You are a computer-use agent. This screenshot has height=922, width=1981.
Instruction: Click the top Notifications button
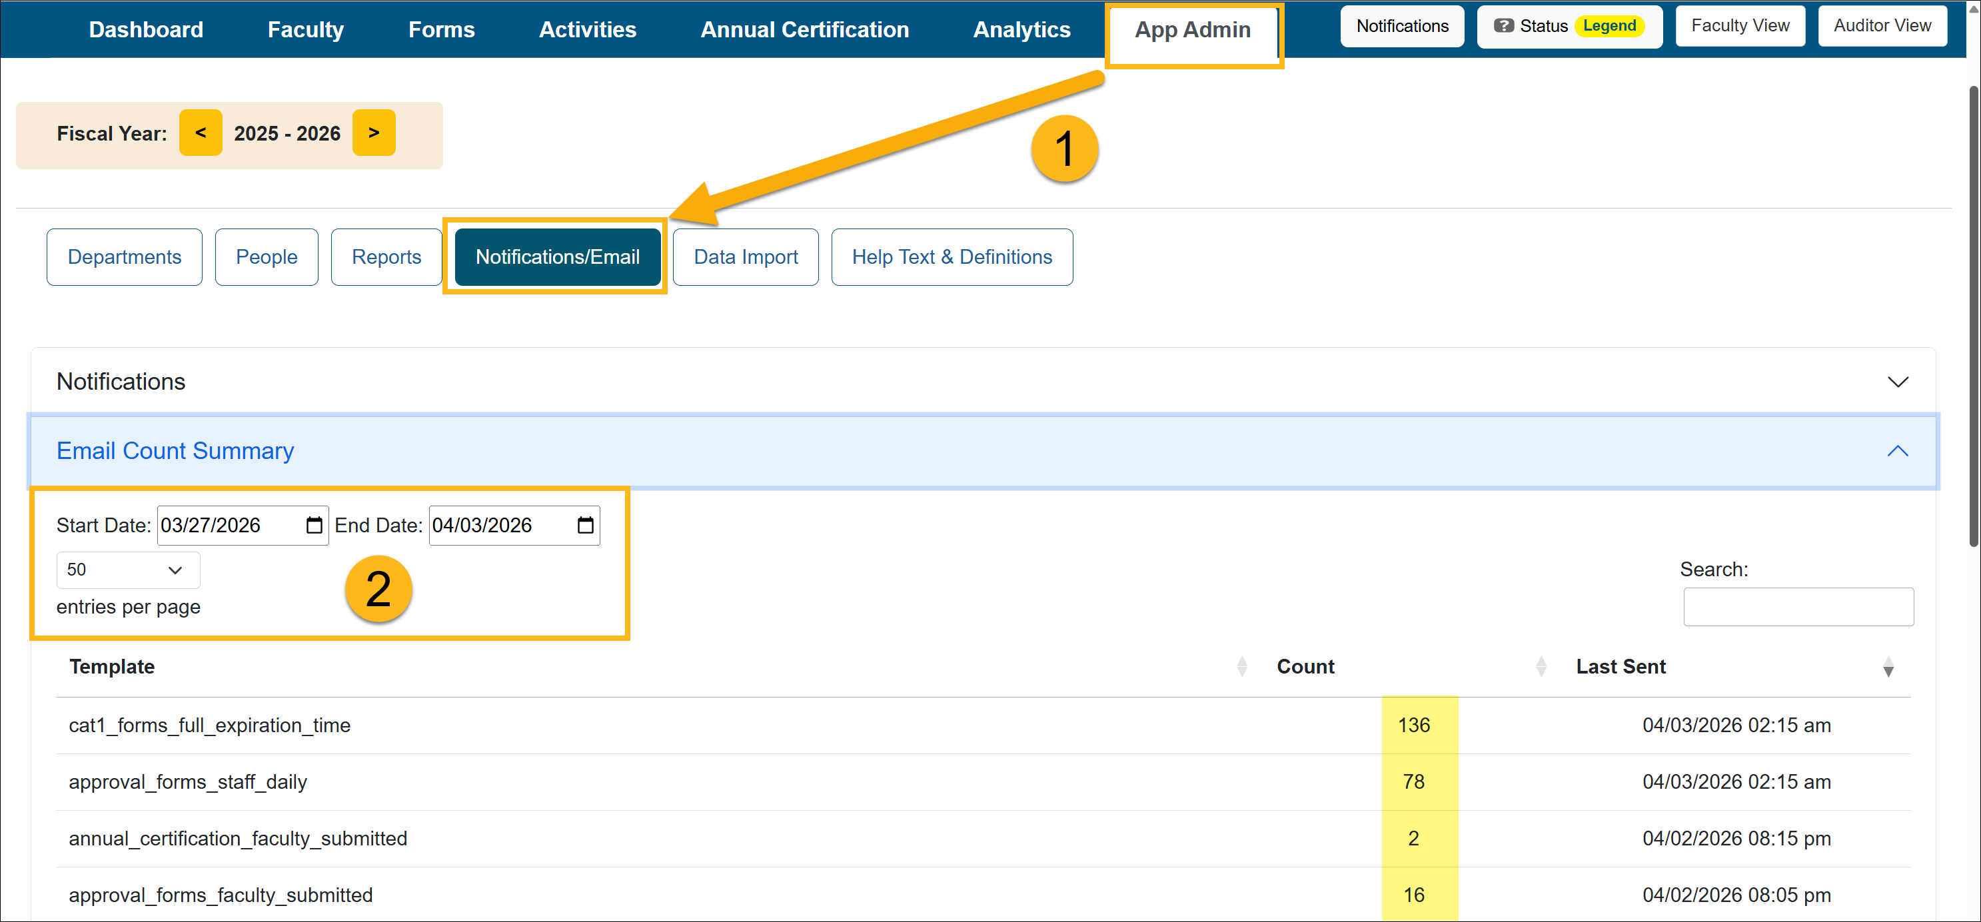[x=1401, y=26]
